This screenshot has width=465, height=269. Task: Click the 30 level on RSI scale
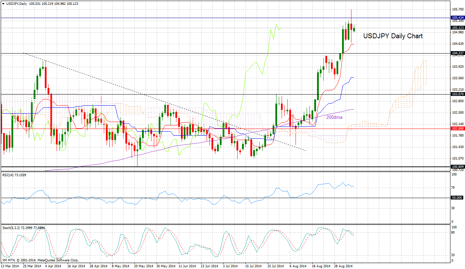point(453,208)
